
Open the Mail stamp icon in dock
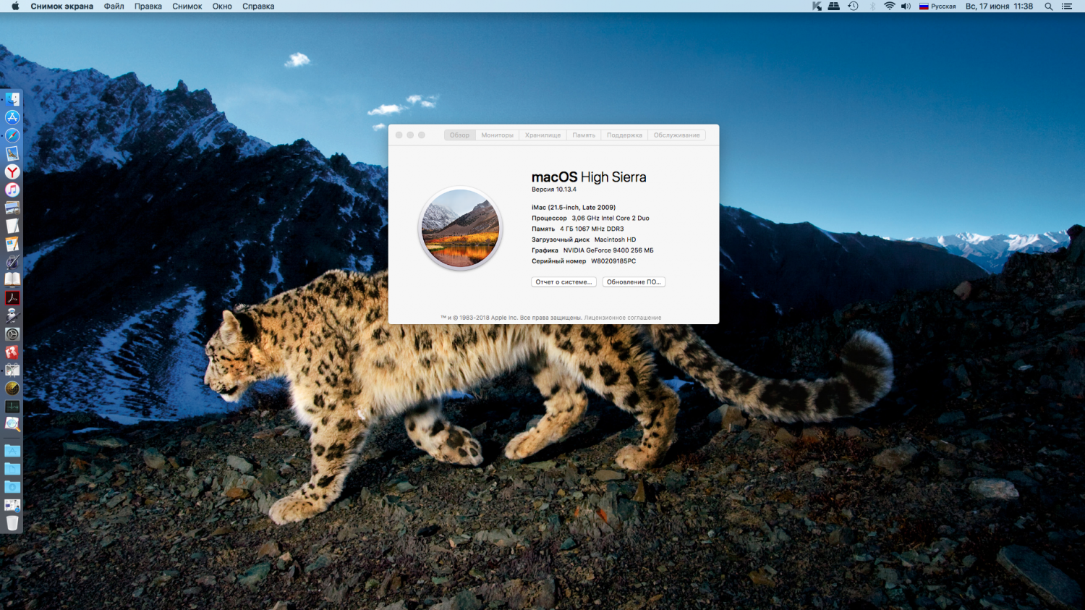click(x=12, y=153)
